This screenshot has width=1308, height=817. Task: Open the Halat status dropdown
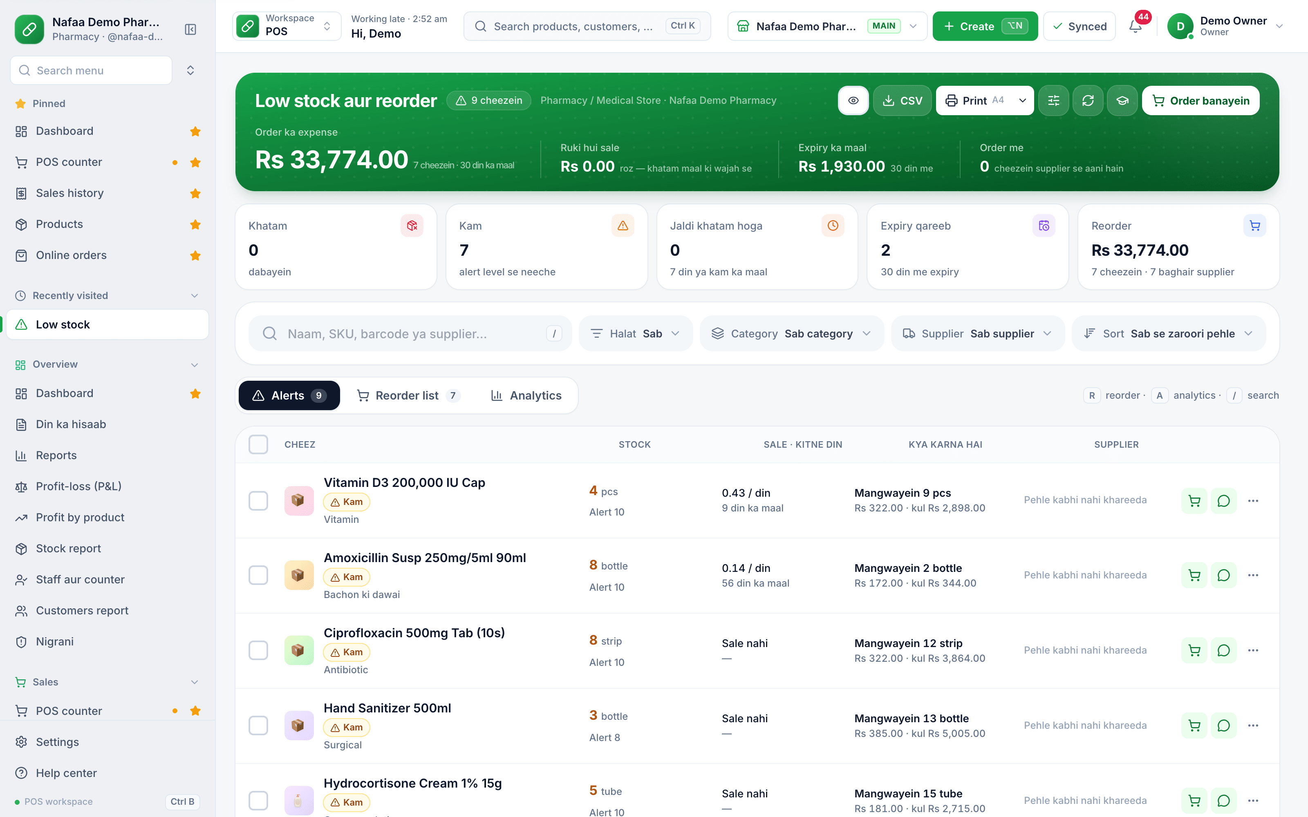636,333
